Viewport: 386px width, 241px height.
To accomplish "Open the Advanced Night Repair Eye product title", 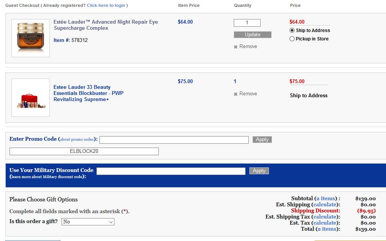I will pos(106,25).
